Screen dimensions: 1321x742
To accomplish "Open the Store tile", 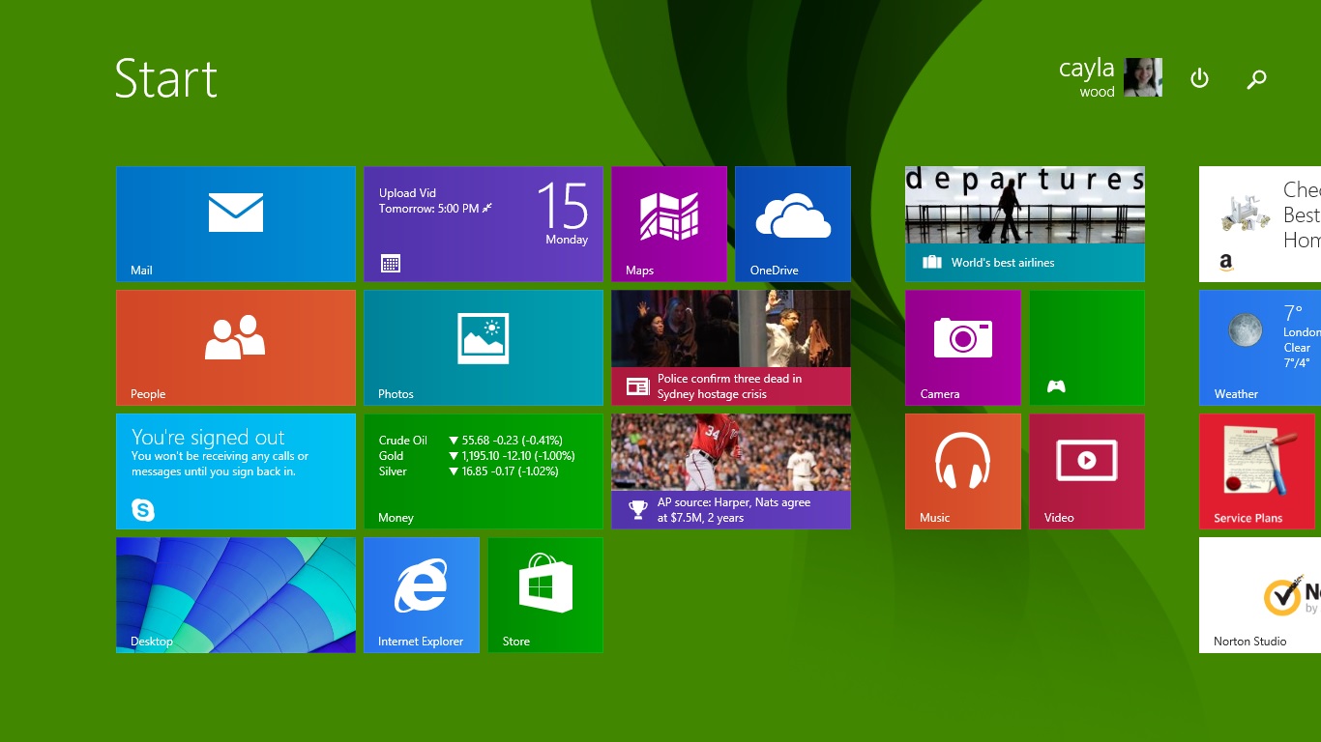I will [x=545, y=595].
